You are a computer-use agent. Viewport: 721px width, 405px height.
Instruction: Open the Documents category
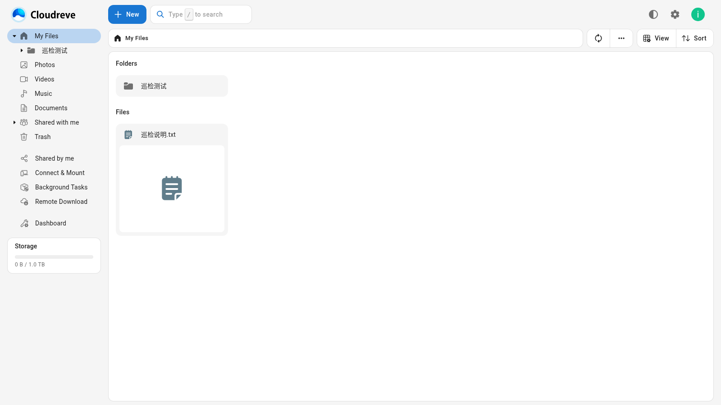tap(54, 108)
